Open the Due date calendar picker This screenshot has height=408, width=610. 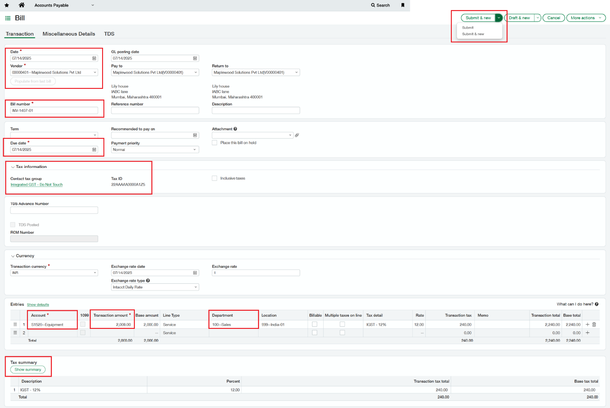click(94, 150)
